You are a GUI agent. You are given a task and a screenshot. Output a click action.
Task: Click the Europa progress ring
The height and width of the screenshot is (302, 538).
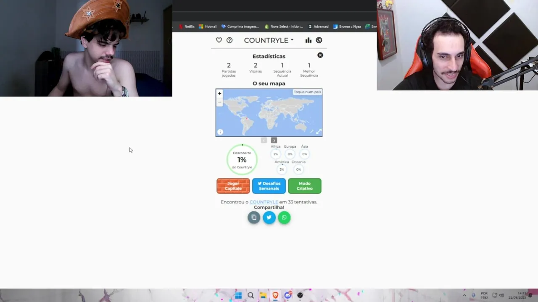pos(290,154)
